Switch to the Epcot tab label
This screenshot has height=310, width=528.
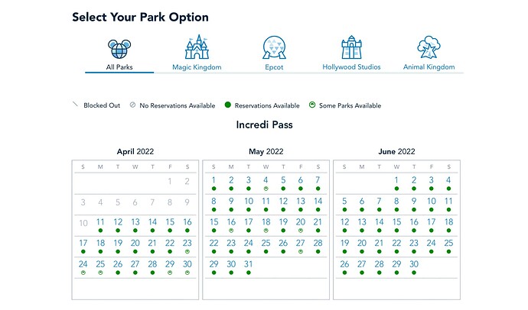pos(274,67)
